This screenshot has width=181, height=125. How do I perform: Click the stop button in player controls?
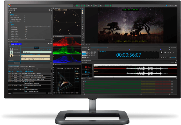click(165, 52)
